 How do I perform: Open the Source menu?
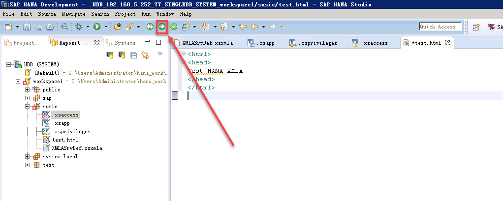tap(47, 14)
